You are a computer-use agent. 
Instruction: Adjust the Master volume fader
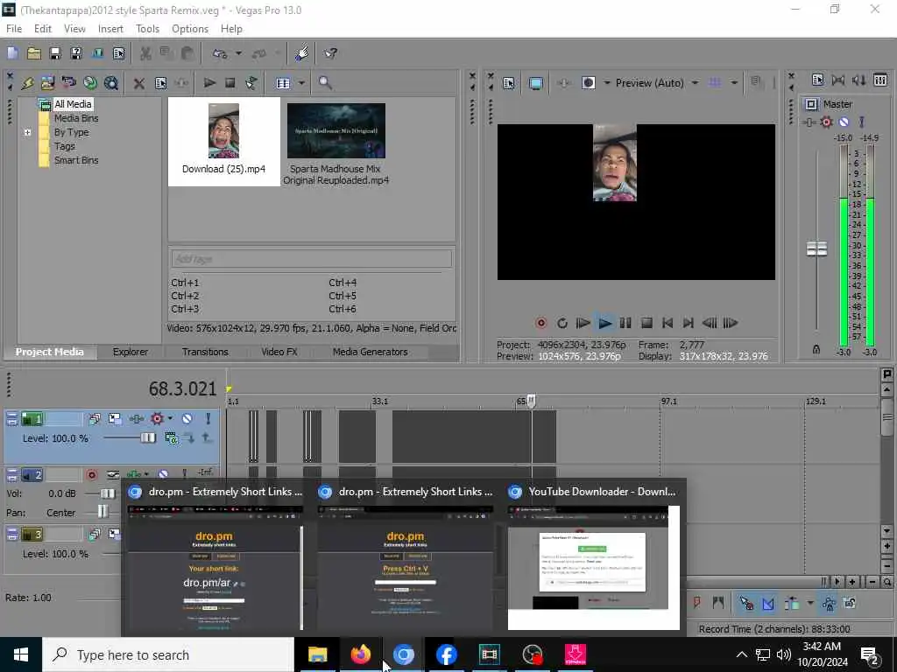click(x=816, y=249)
